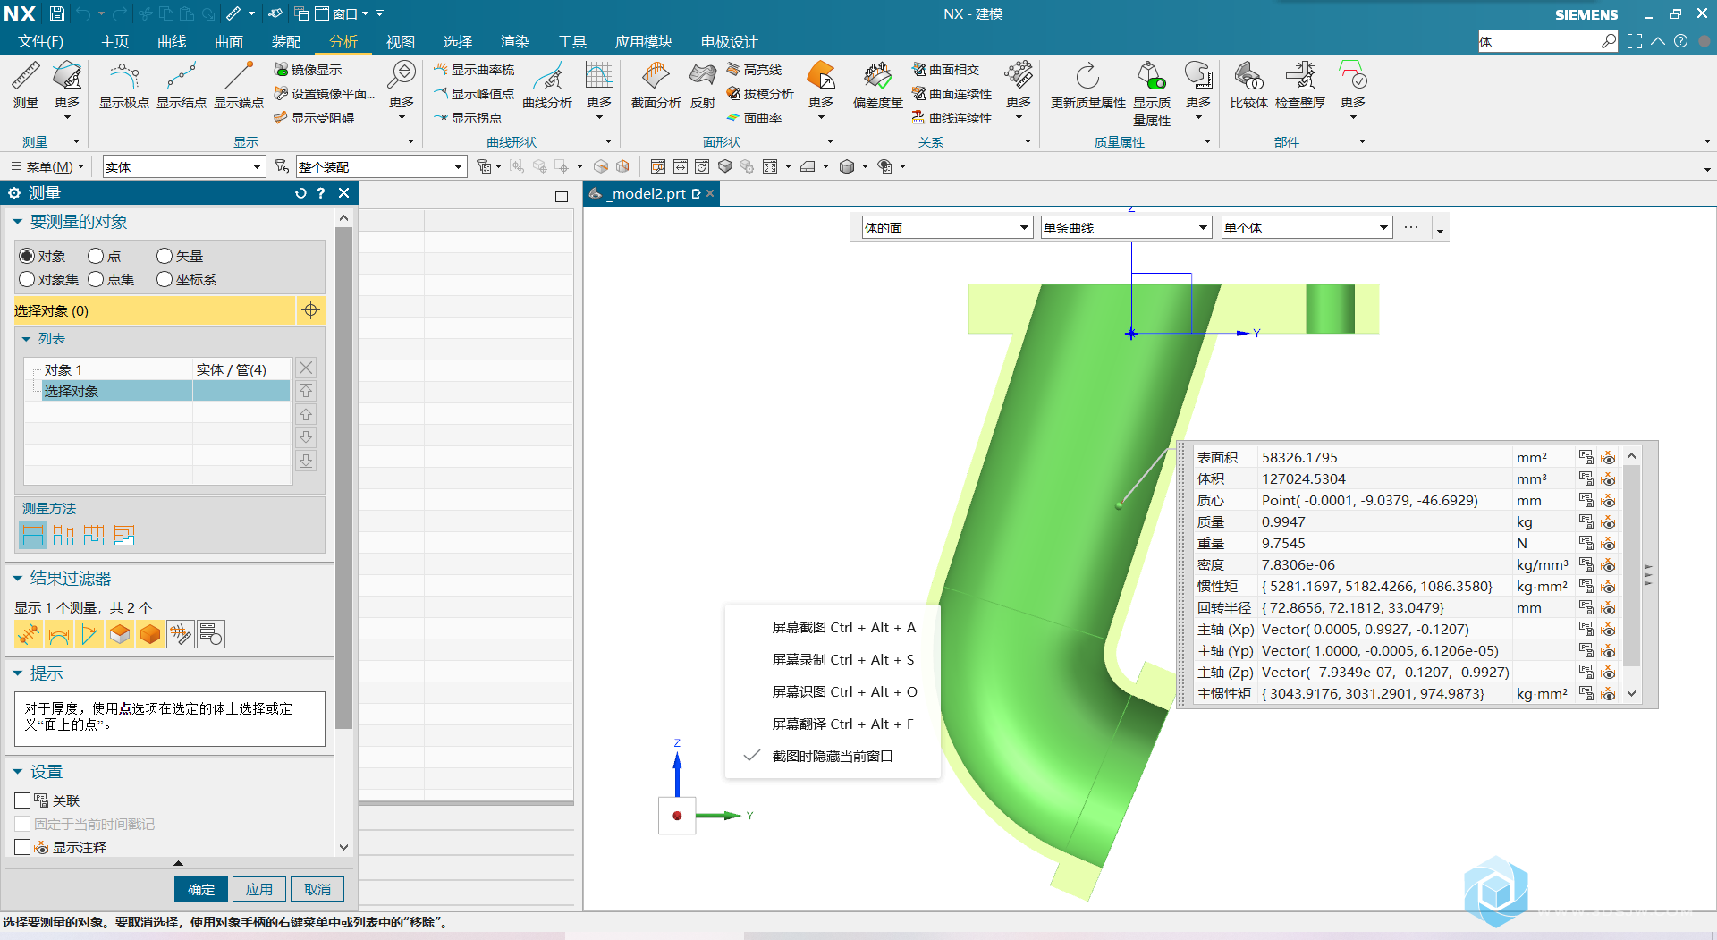Collapse the 要测量的对象 section
This screenshot has height=940, width=1717.
tap(17, 222)
